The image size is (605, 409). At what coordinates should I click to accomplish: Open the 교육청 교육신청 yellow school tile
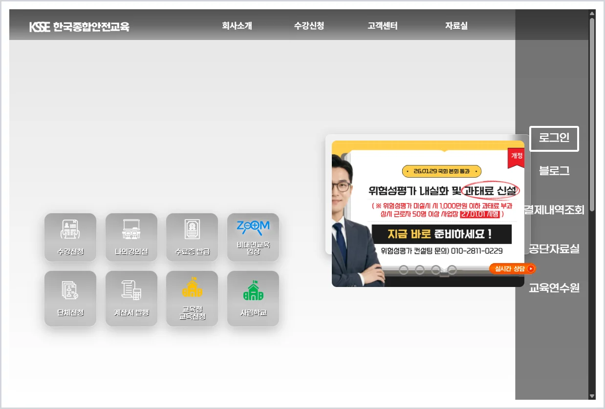[192, 298]
